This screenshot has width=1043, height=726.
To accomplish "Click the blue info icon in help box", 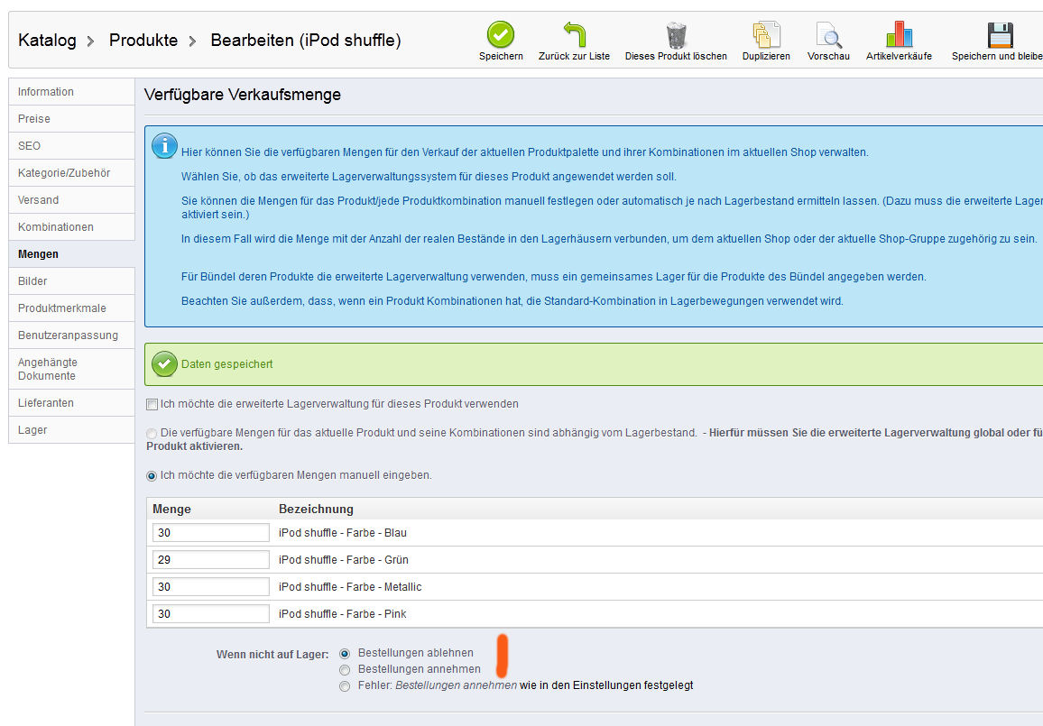I will (x=164, y=146).
